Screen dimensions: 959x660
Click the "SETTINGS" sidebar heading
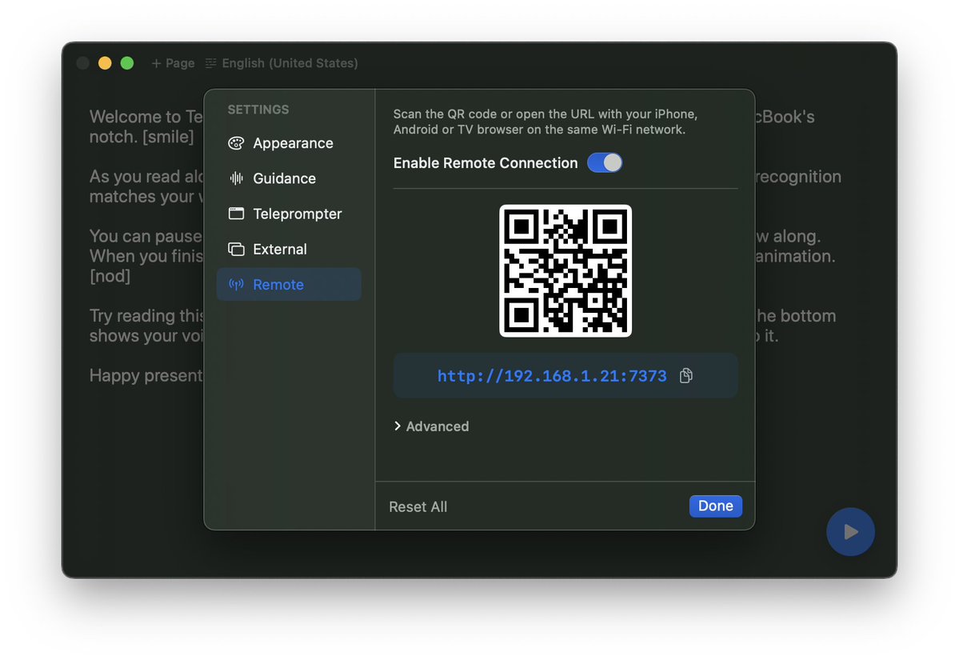pyautogui.click(x=258, y=110)
